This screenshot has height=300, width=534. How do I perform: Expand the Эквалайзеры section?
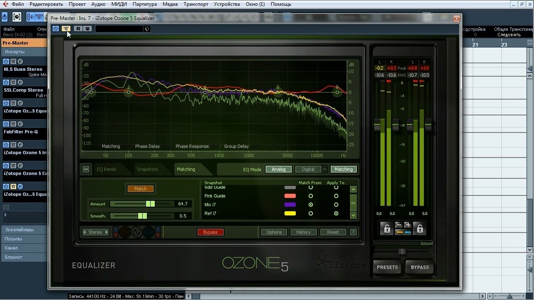click(x=24, y=230)
